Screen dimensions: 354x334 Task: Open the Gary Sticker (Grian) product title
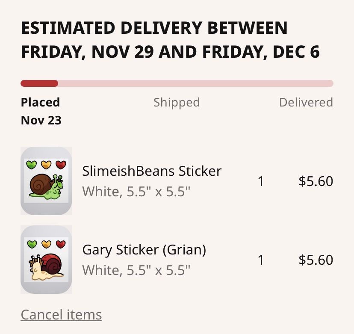click(144, 249)
